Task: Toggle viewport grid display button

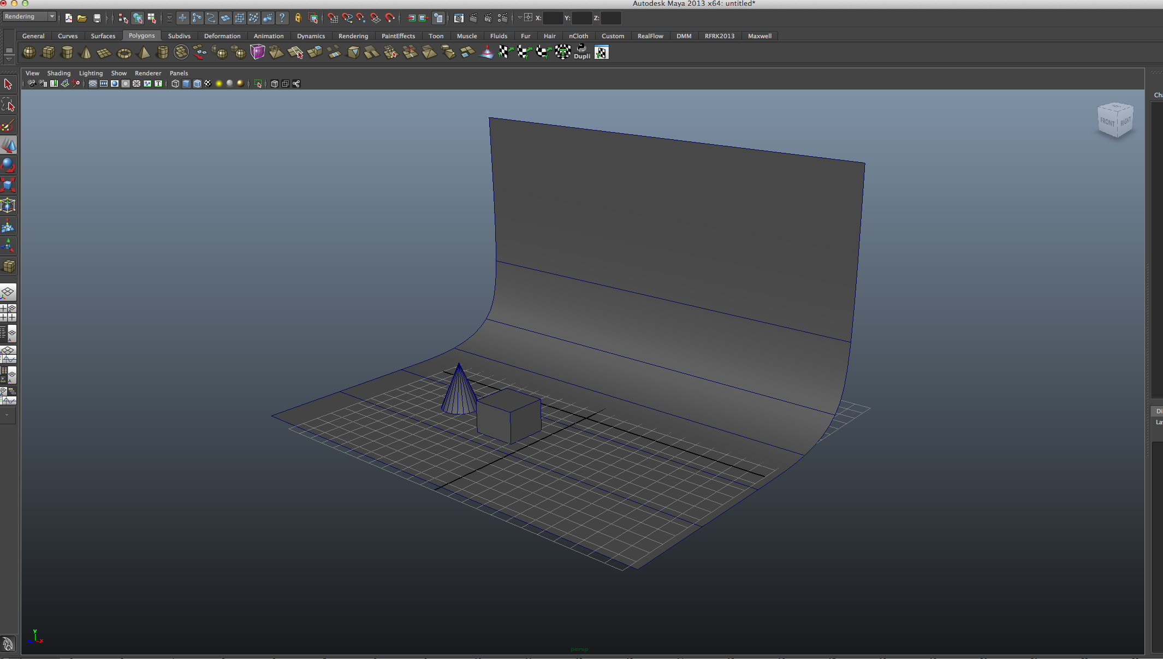Action: [92, 84]
